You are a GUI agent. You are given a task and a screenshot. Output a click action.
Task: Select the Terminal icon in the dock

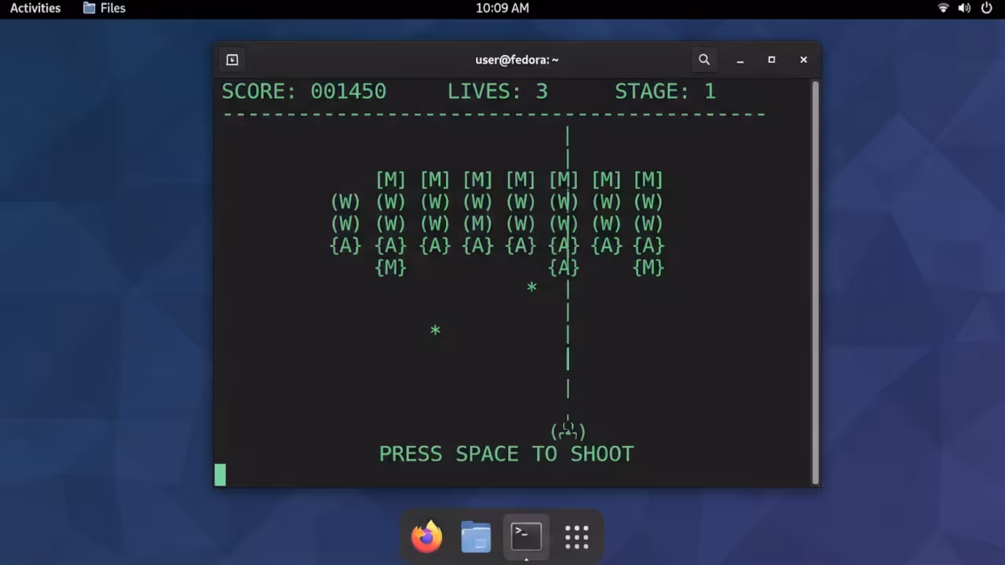pos(526,537)
